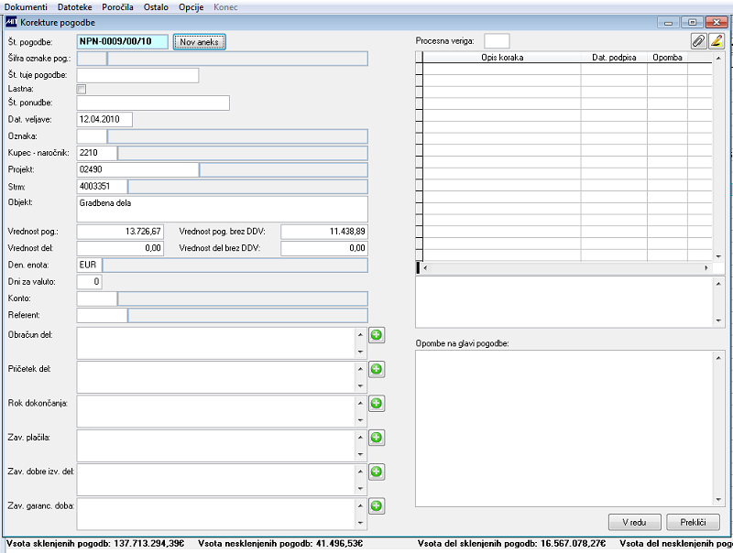733x553 pixels.
Task: Click the Vrednost del field
Action: 120,248
